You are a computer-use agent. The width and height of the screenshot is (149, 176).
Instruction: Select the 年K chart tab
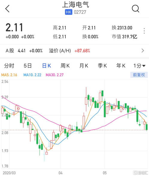[x=121, y=66]
